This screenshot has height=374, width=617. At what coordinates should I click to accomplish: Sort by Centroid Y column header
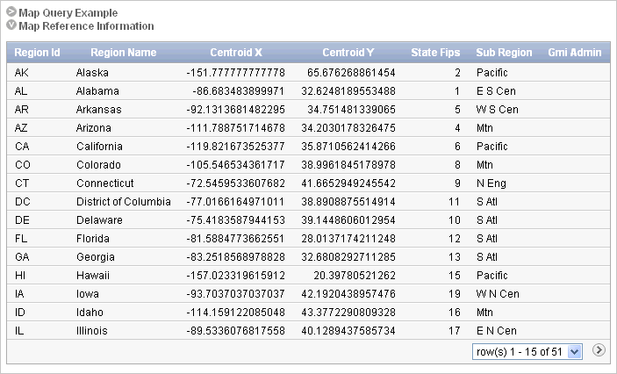[348, 53]
